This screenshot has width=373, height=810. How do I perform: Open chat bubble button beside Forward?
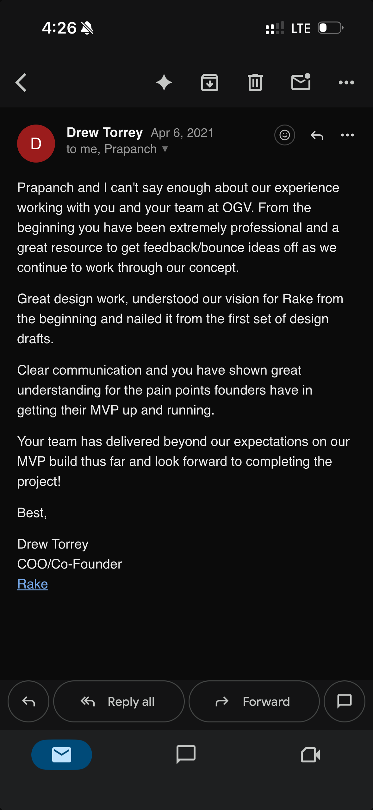coord(345,701)
